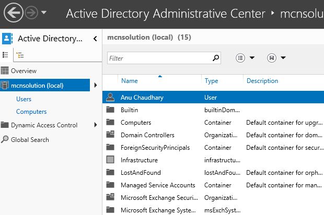Screen dimensions: 324x215
Task: Select the Domain Controllers organizational unit icon
Action: 110,135
